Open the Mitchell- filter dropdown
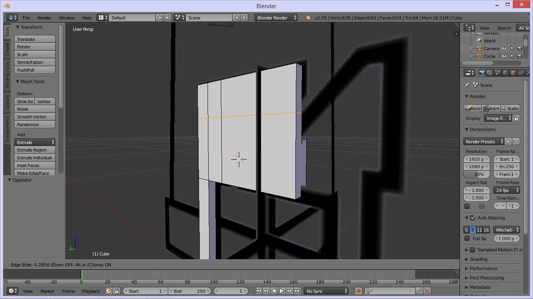Screen dimensions: 533x299 tap(506, 230)
